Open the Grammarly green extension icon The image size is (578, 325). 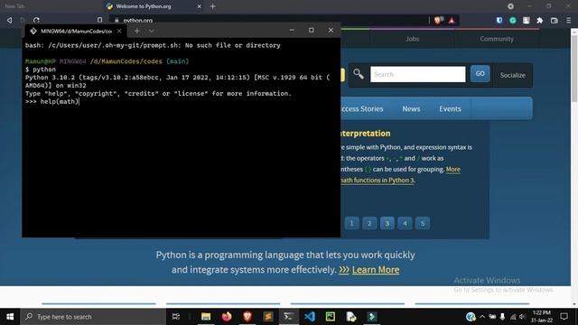coord(513,21)
